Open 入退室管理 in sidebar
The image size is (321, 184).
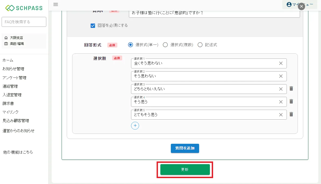(12, 95)
